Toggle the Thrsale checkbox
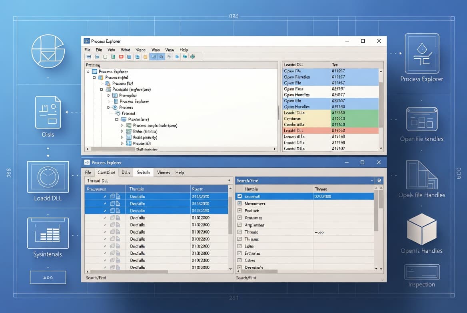 pyautogui.click(x=239, y=232)
